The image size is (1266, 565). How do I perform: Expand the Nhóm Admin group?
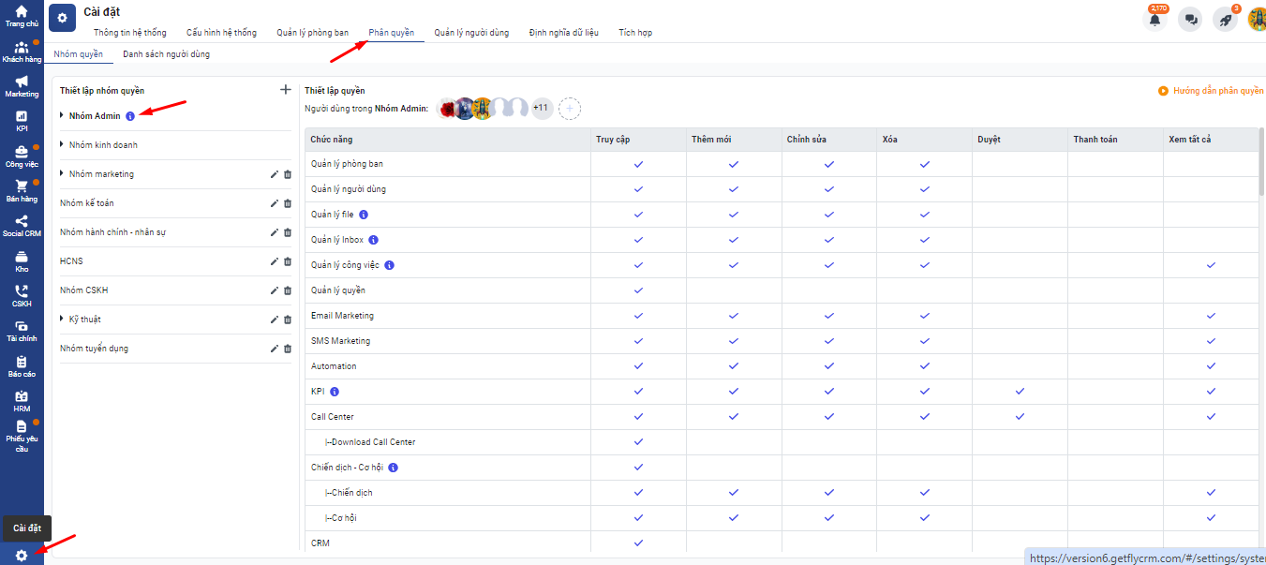(62, 116)
